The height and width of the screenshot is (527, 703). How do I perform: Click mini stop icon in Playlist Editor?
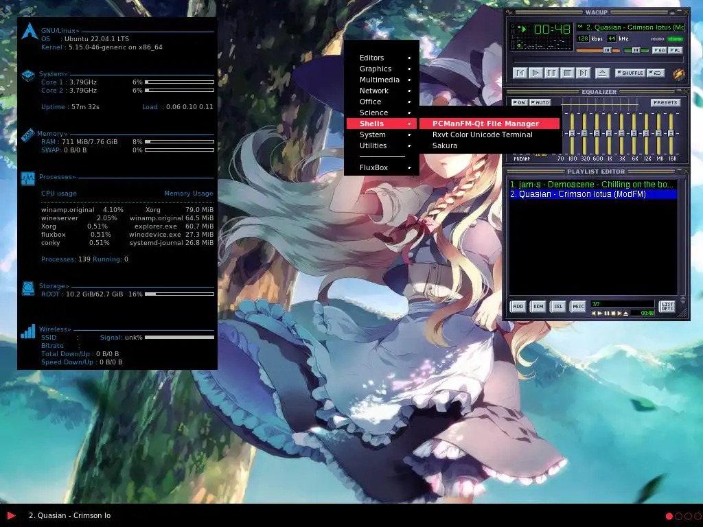(613, 313)
